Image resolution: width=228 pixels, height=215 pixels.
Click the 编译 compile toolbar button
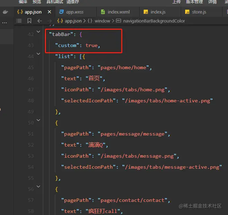[x=23, y=2]
